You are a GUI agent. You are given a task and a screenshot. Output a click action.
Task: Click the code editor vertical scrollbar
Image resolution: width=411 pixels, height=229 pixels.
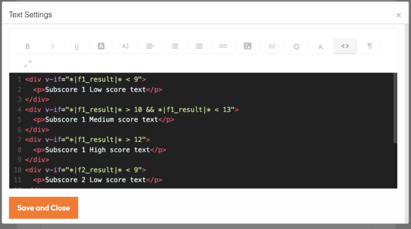(x=395, y=108)
